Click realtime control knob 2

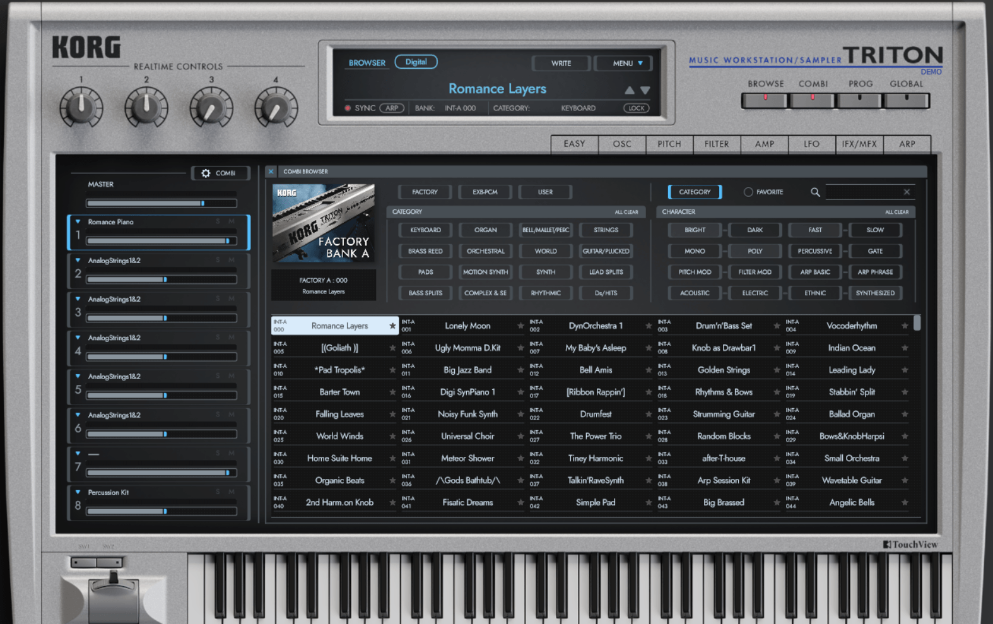146,107
